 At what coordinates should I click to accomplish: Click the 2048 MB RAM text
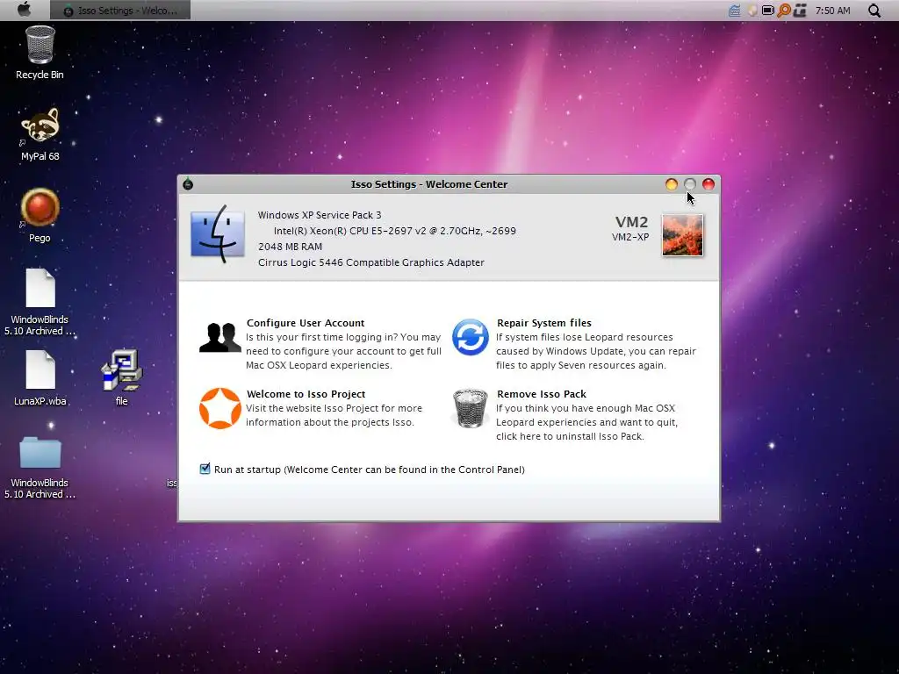pos(290,247)
